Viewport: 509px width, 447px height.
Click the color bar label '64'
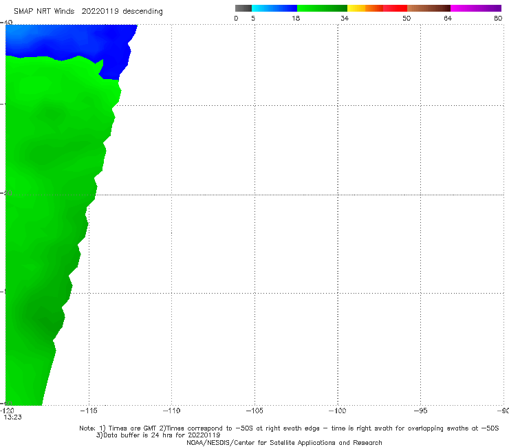point(448,19)
